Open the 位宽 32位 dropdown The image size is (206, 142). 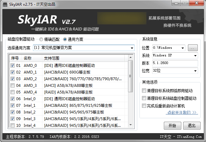coord(195,71)
